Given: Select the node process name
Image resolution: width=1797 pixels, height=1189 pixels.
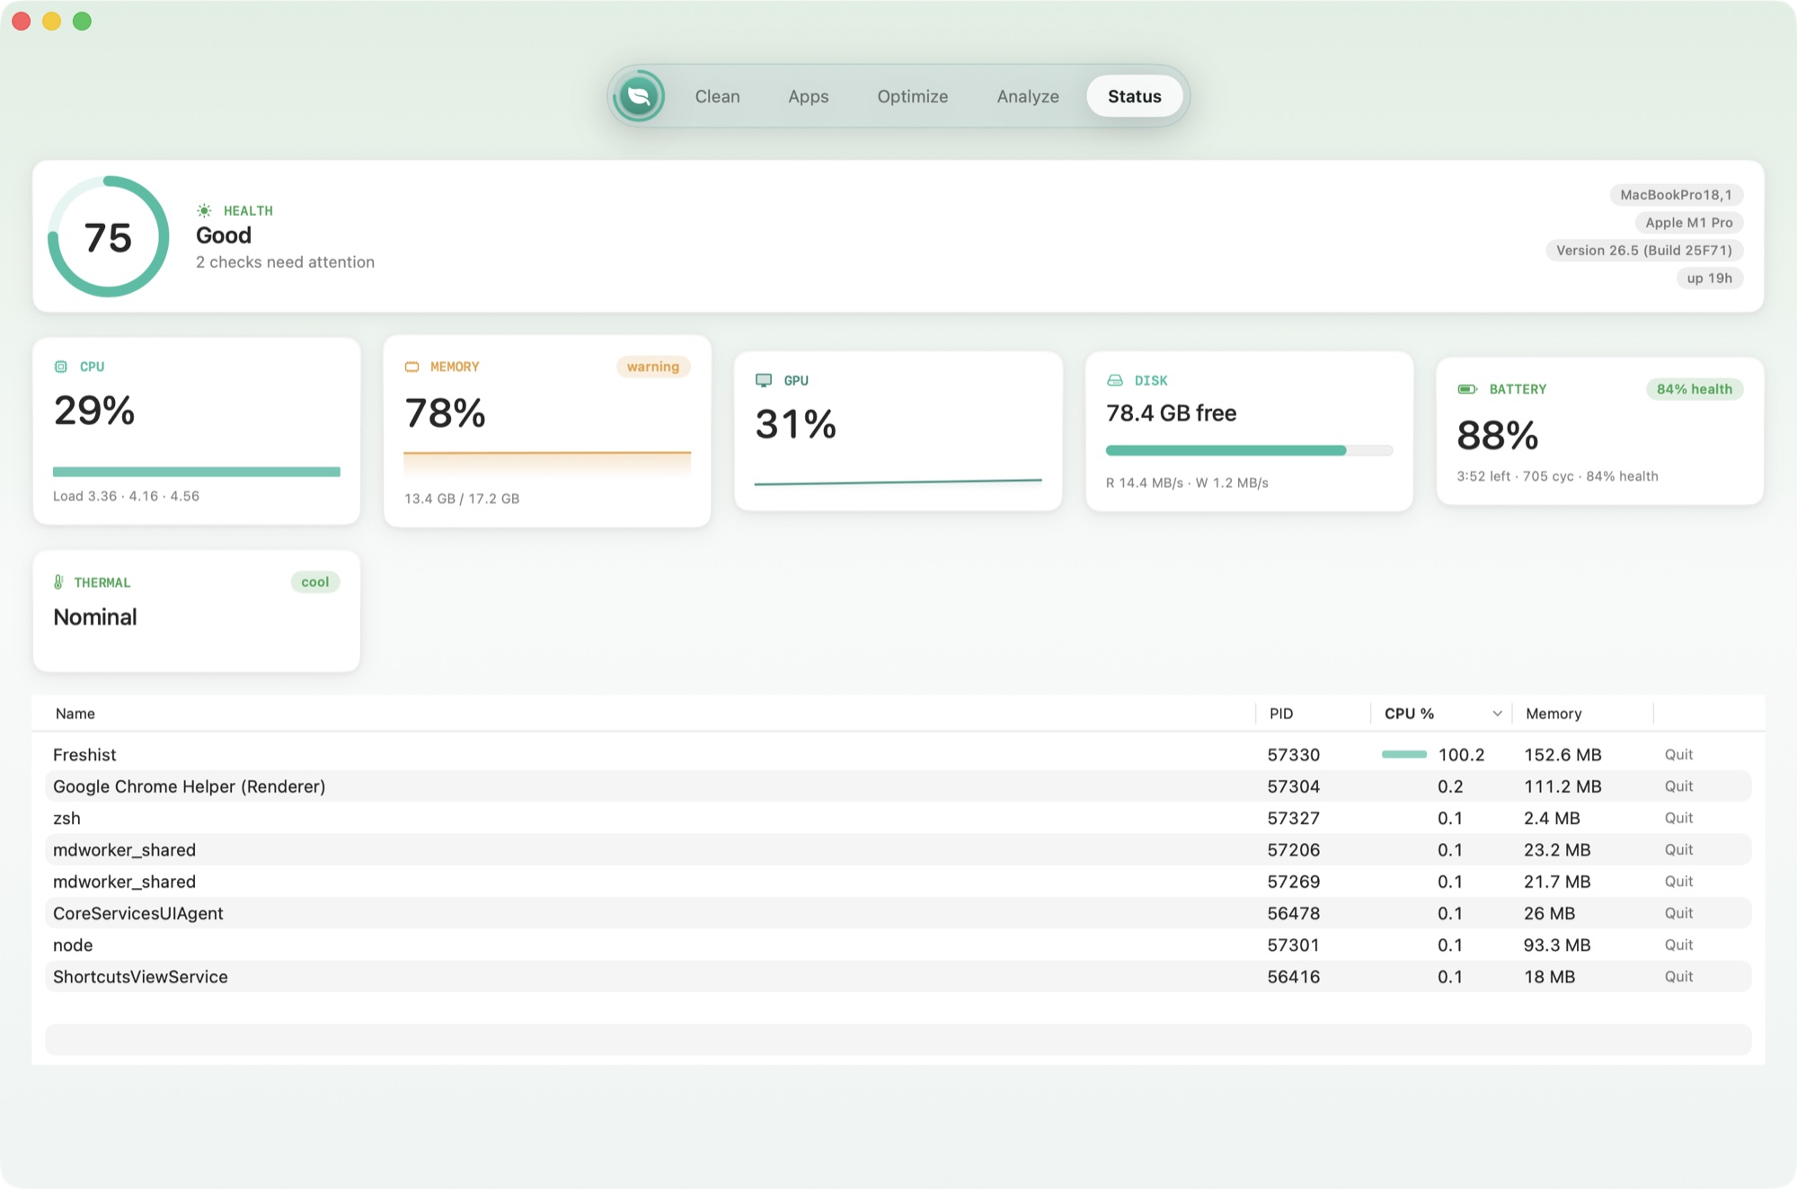Looking at the screenshot, I should (73, 945).
